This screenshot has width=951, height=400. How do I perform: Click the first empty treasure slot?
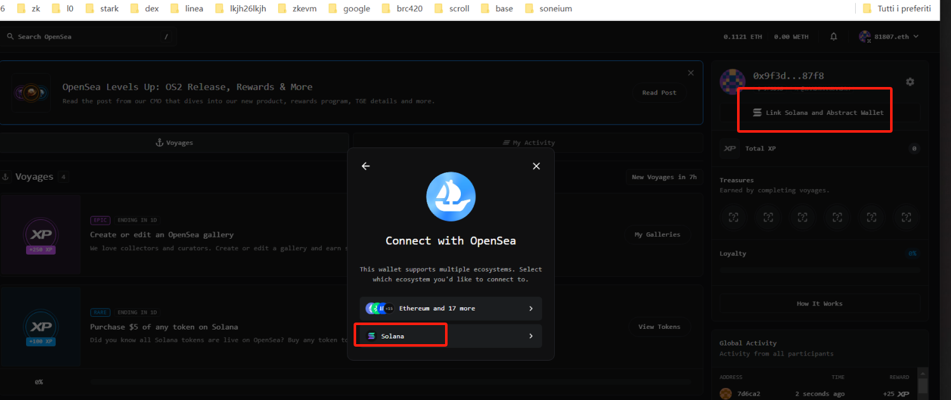tap(733, 217)
